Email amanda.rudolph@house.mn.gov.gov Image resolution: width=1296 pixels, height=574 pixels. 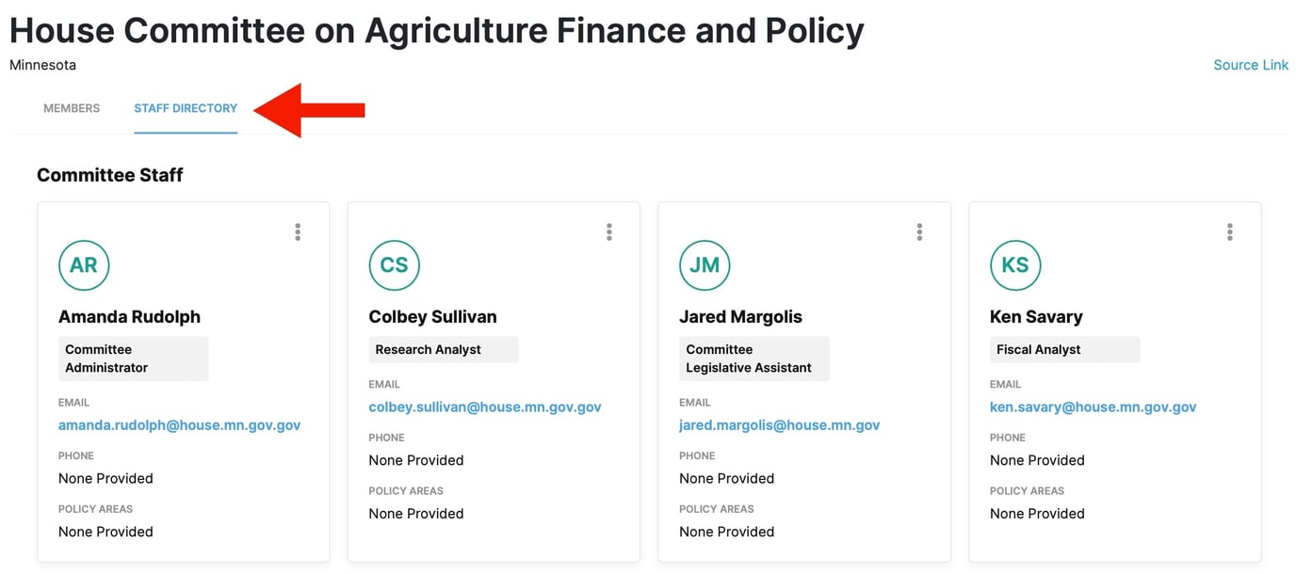coord(179,425)
